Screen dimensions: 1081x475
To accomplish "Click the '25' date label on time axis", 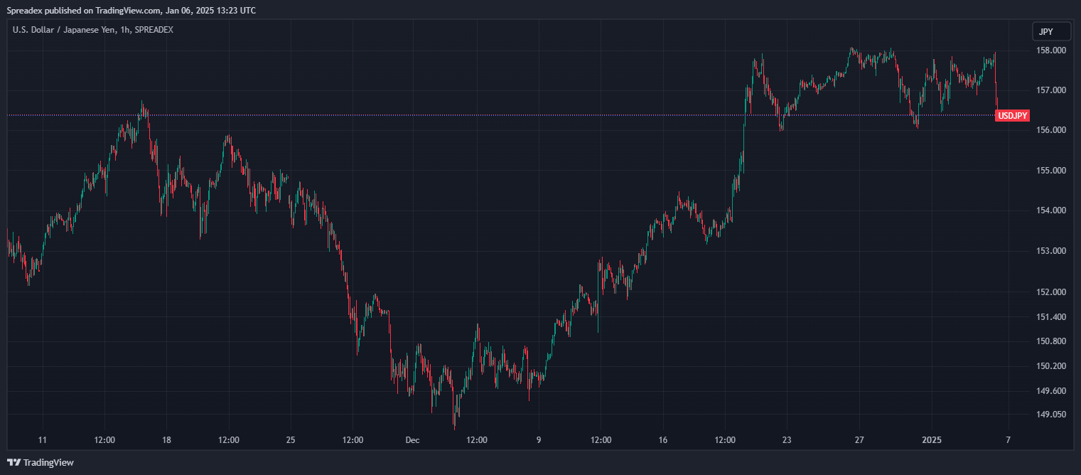I will 291,440.
